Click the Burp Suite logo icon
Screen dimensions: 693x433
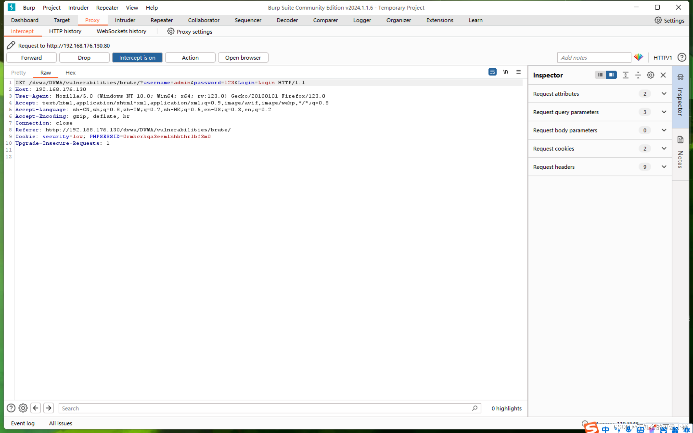(x=12, y=7)
